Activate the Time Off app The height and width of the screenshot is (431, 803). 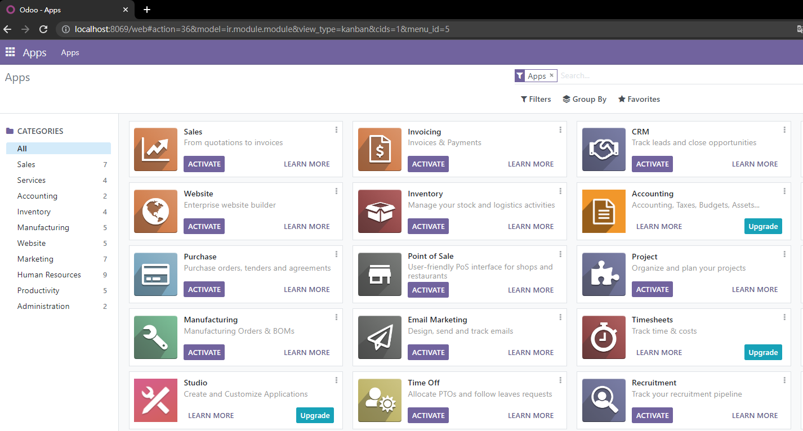(x=428, y=415)
